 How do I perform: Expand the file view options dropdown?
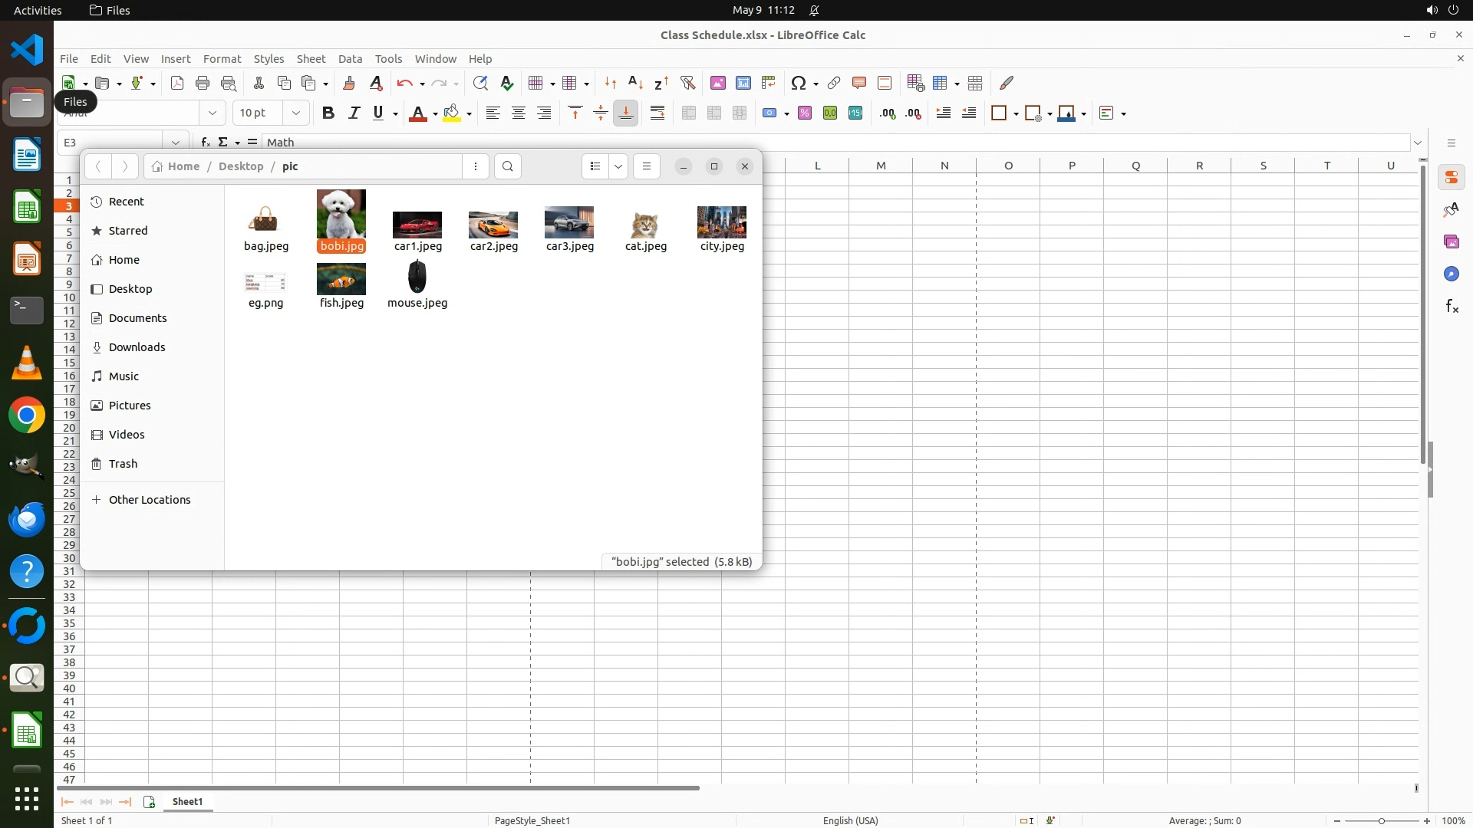pyautogui.click(x=618, y=166)
